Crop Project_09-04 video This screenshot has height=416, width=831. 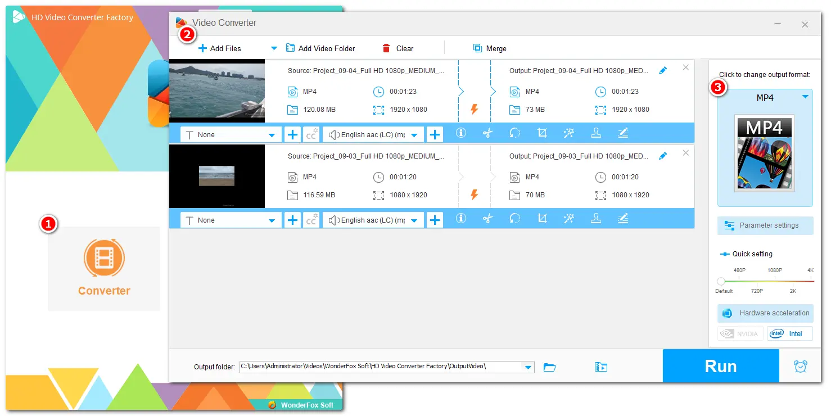[x=542, y=133]
